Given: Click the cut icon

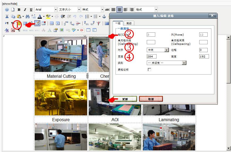Looking at the screenshot, I should click(7, 16).
